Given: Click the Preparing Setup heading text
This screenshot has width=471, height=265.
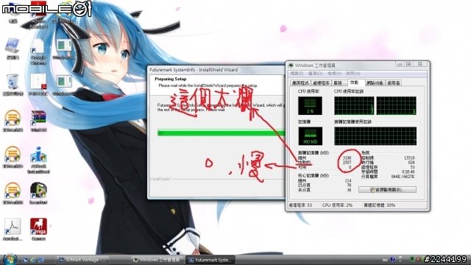Looking at the screenshot, I should [x=170, y=79].
